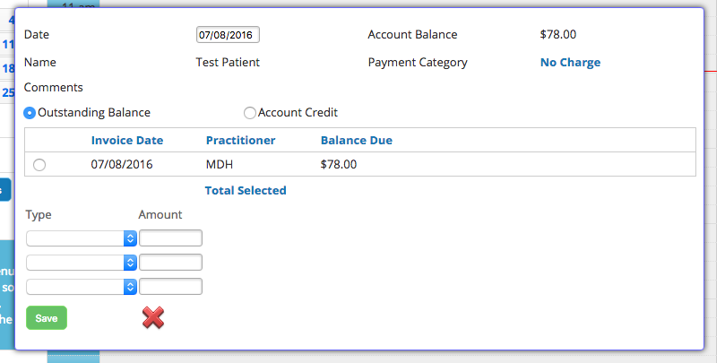Screen dimensions: 725x363
Task: Click the green Save button
Action: pyautogui.click(x=47, y=318)
